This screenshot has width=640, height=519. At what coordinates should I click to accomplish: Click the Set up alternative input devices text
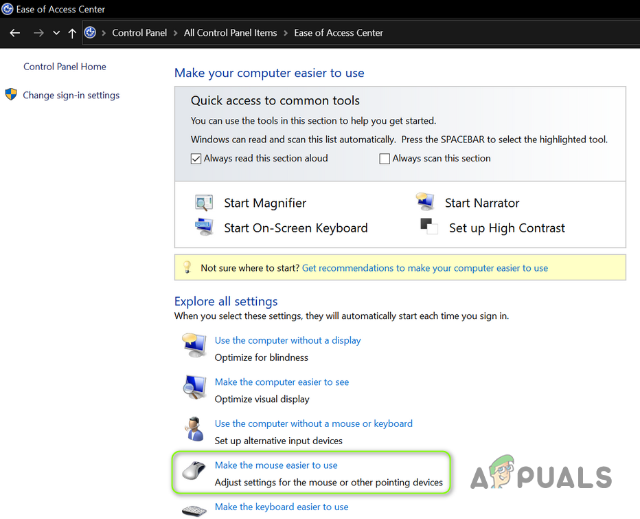point(278,441)
